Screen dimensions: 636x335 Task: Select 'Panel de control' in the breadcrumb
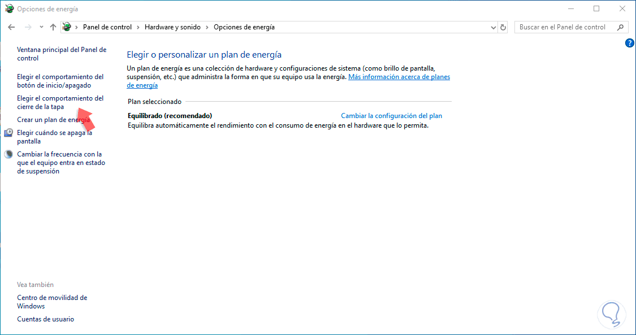coord(107,27)
